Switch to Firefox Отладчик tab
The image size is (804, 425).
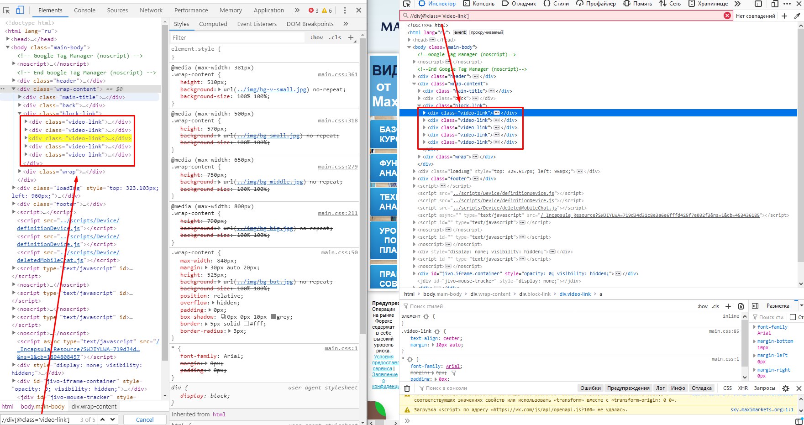pos(519,4)
